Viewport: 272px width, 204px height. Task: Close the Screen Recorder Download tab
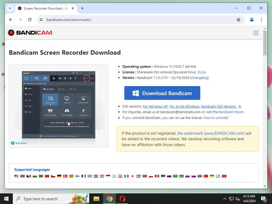(x=73, y=8)
